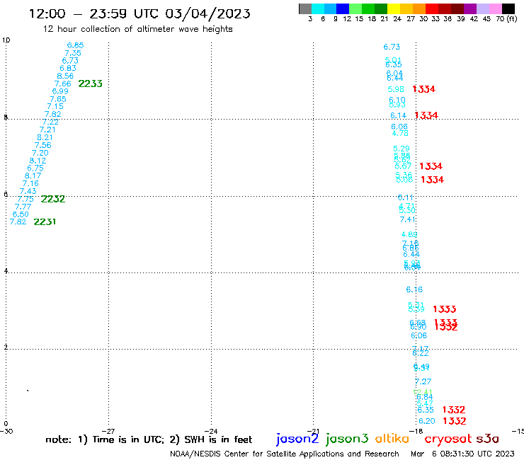Click the green time label '2231'

45,222
